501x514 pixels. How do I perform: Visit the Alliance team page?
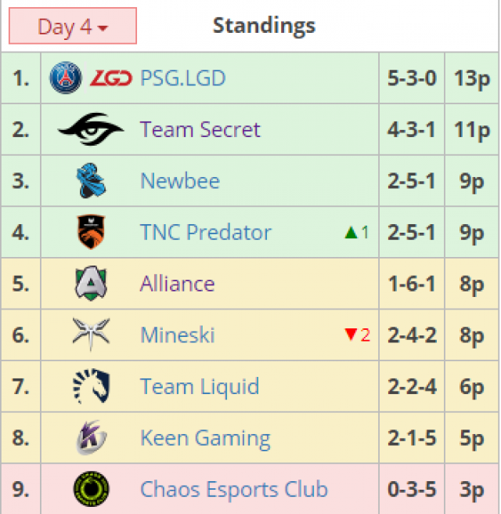(x=177, y=284)
